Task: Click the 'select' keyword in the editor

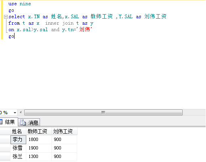Action: [x=17, y=17]
